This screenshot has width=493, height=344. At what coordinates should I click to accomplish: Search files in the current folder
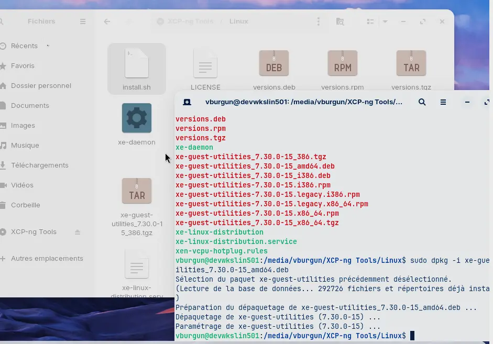340,21
